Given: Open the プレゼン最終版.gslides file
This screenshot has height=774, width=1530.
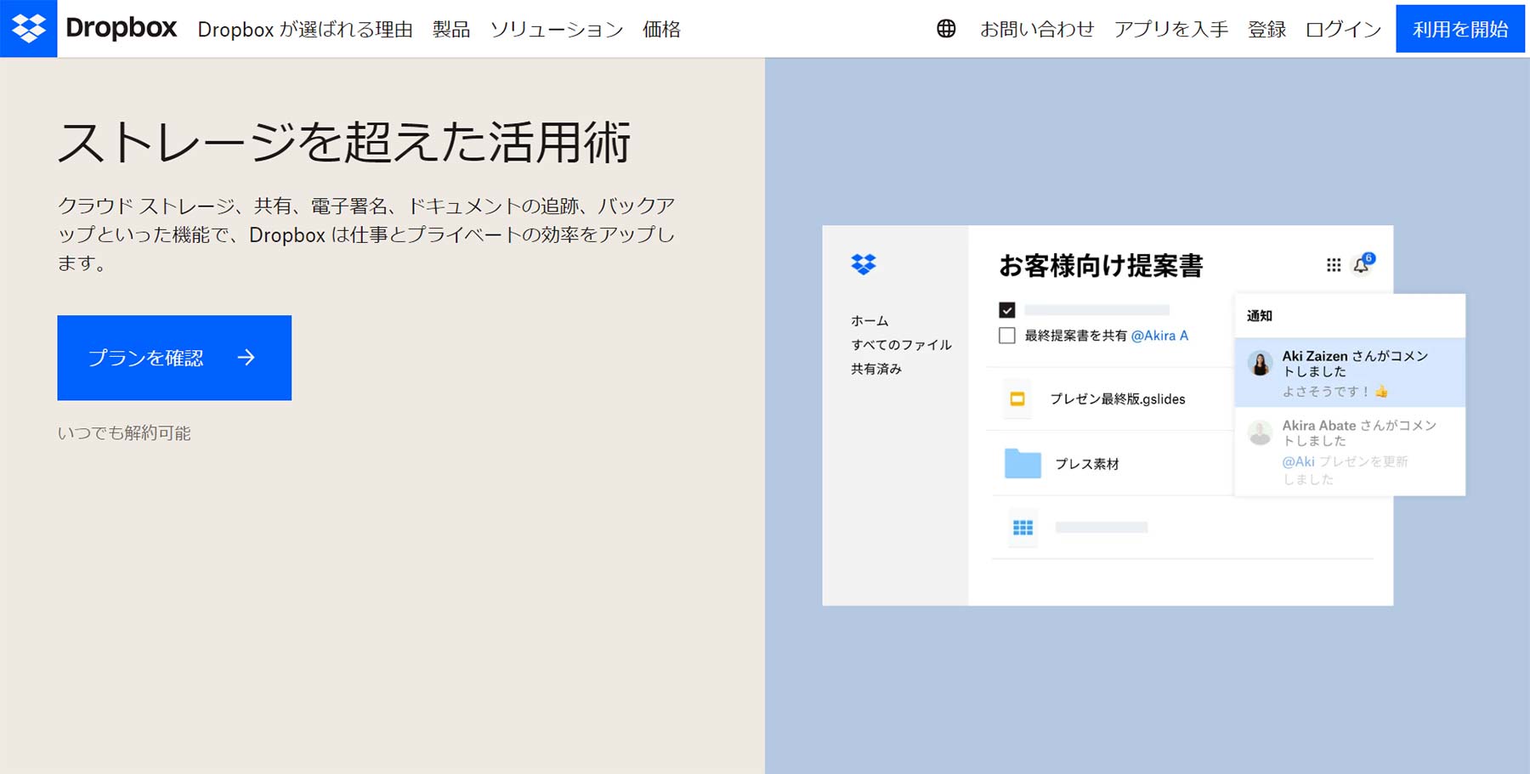Looking at the screenshot, I should 1117,398.
